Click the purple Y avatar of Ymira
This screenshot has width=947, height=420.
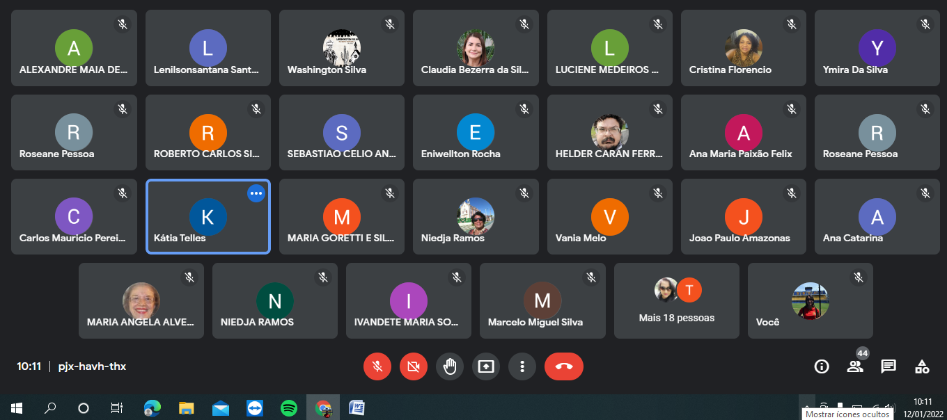[877, 48]
